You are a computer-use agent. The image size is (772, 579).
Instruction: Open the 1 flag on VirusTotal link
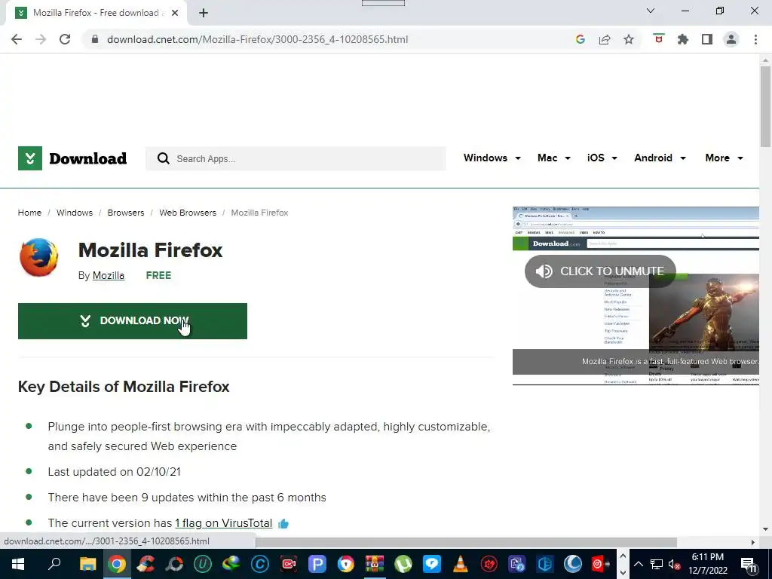coord(223,523)
